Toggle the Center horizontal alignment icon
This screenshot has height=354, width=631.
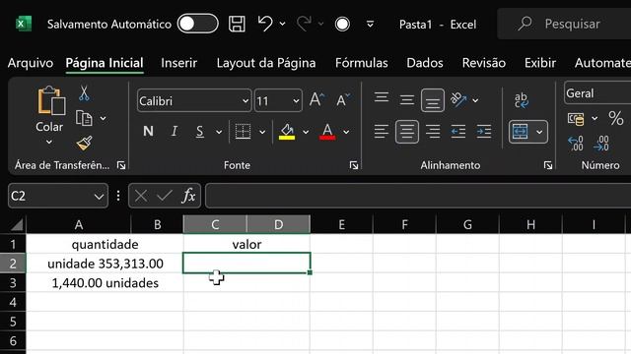407,131
